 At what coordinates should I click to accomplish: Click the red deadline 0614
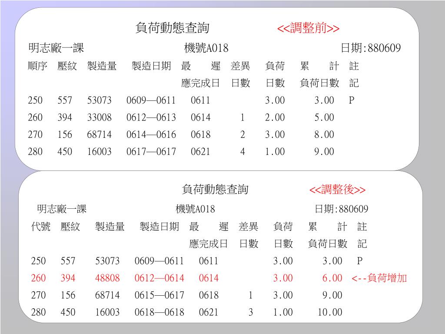pos(209,278)
